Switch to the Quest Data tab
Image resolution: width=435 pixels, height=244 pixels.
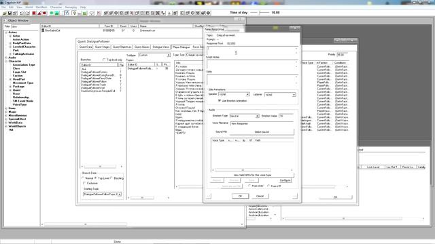coord(86,47)
